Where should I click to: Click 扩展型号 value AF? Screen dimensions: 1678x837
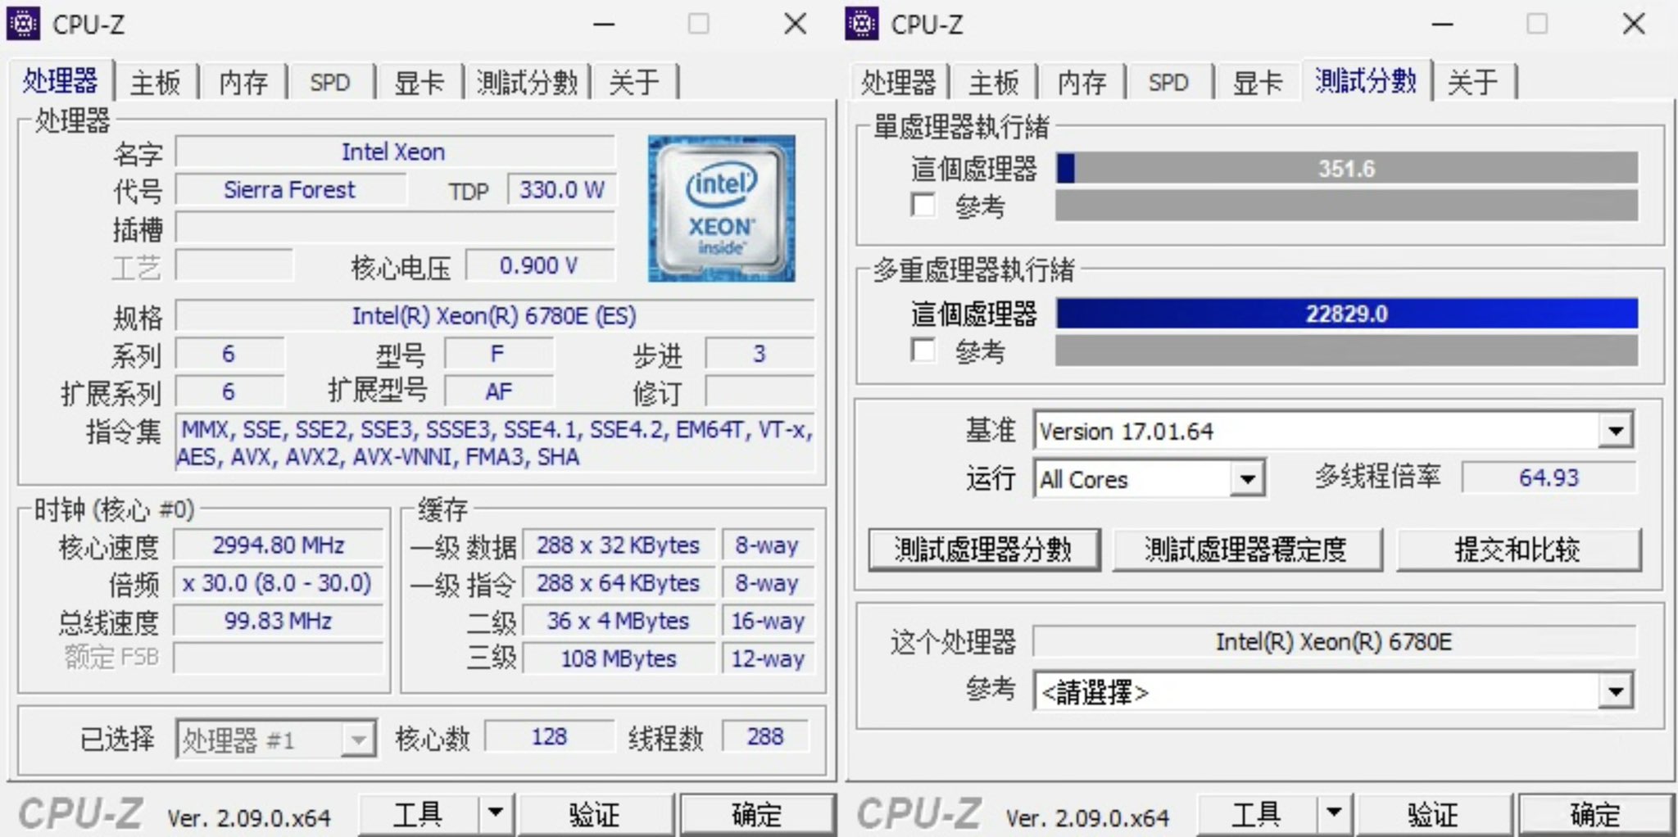point(499,391)
